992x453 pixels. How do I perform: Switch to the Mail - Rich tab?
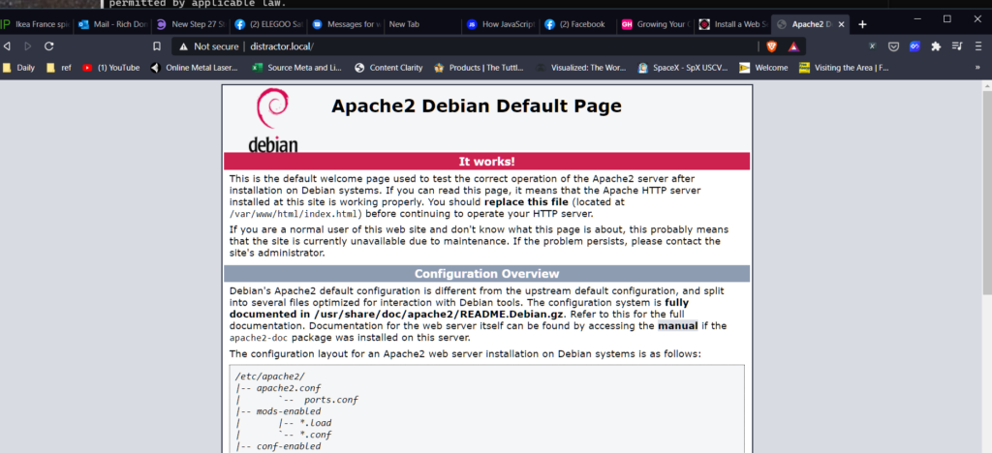(112, 24)
